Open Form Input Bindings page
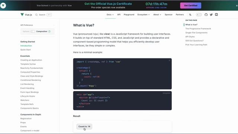The image size is (238, 134). coord(29,92)
